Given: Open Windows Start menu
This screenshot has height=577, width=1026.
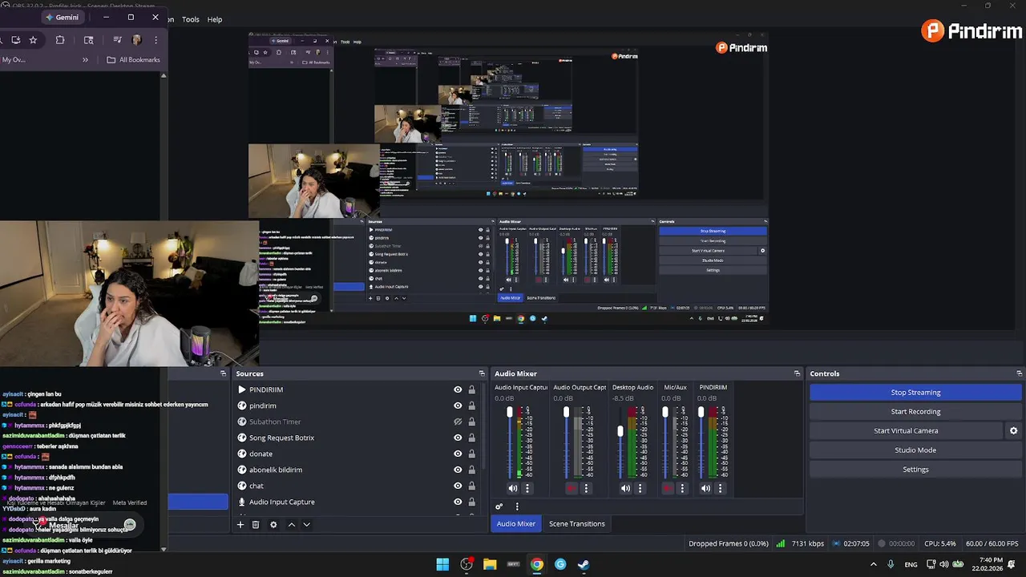Looking at the screenshot, I should tap(442, 564).
